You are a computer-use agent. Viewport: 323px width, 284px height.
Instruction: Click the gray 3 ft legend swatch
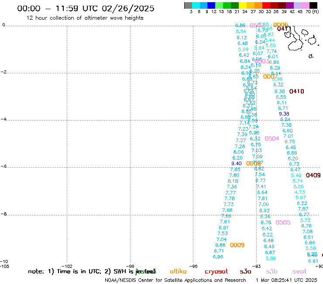(188, 5)
